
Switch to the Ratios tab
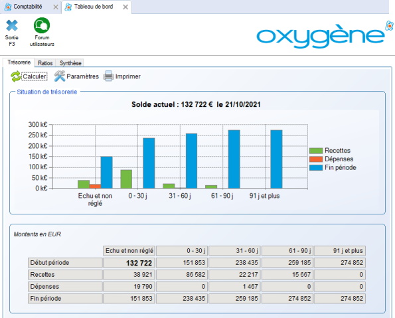pyautogui.click(x=45, y=63)
